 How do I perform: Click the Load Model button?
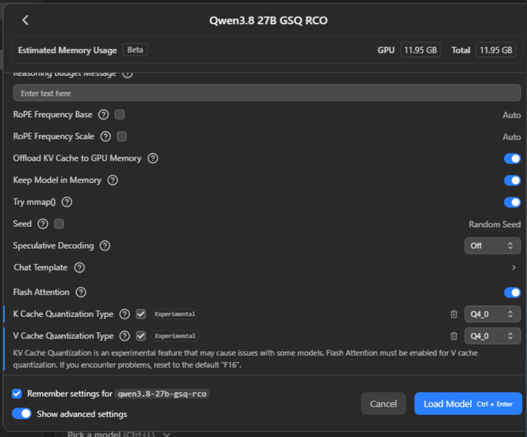point(468,404)
